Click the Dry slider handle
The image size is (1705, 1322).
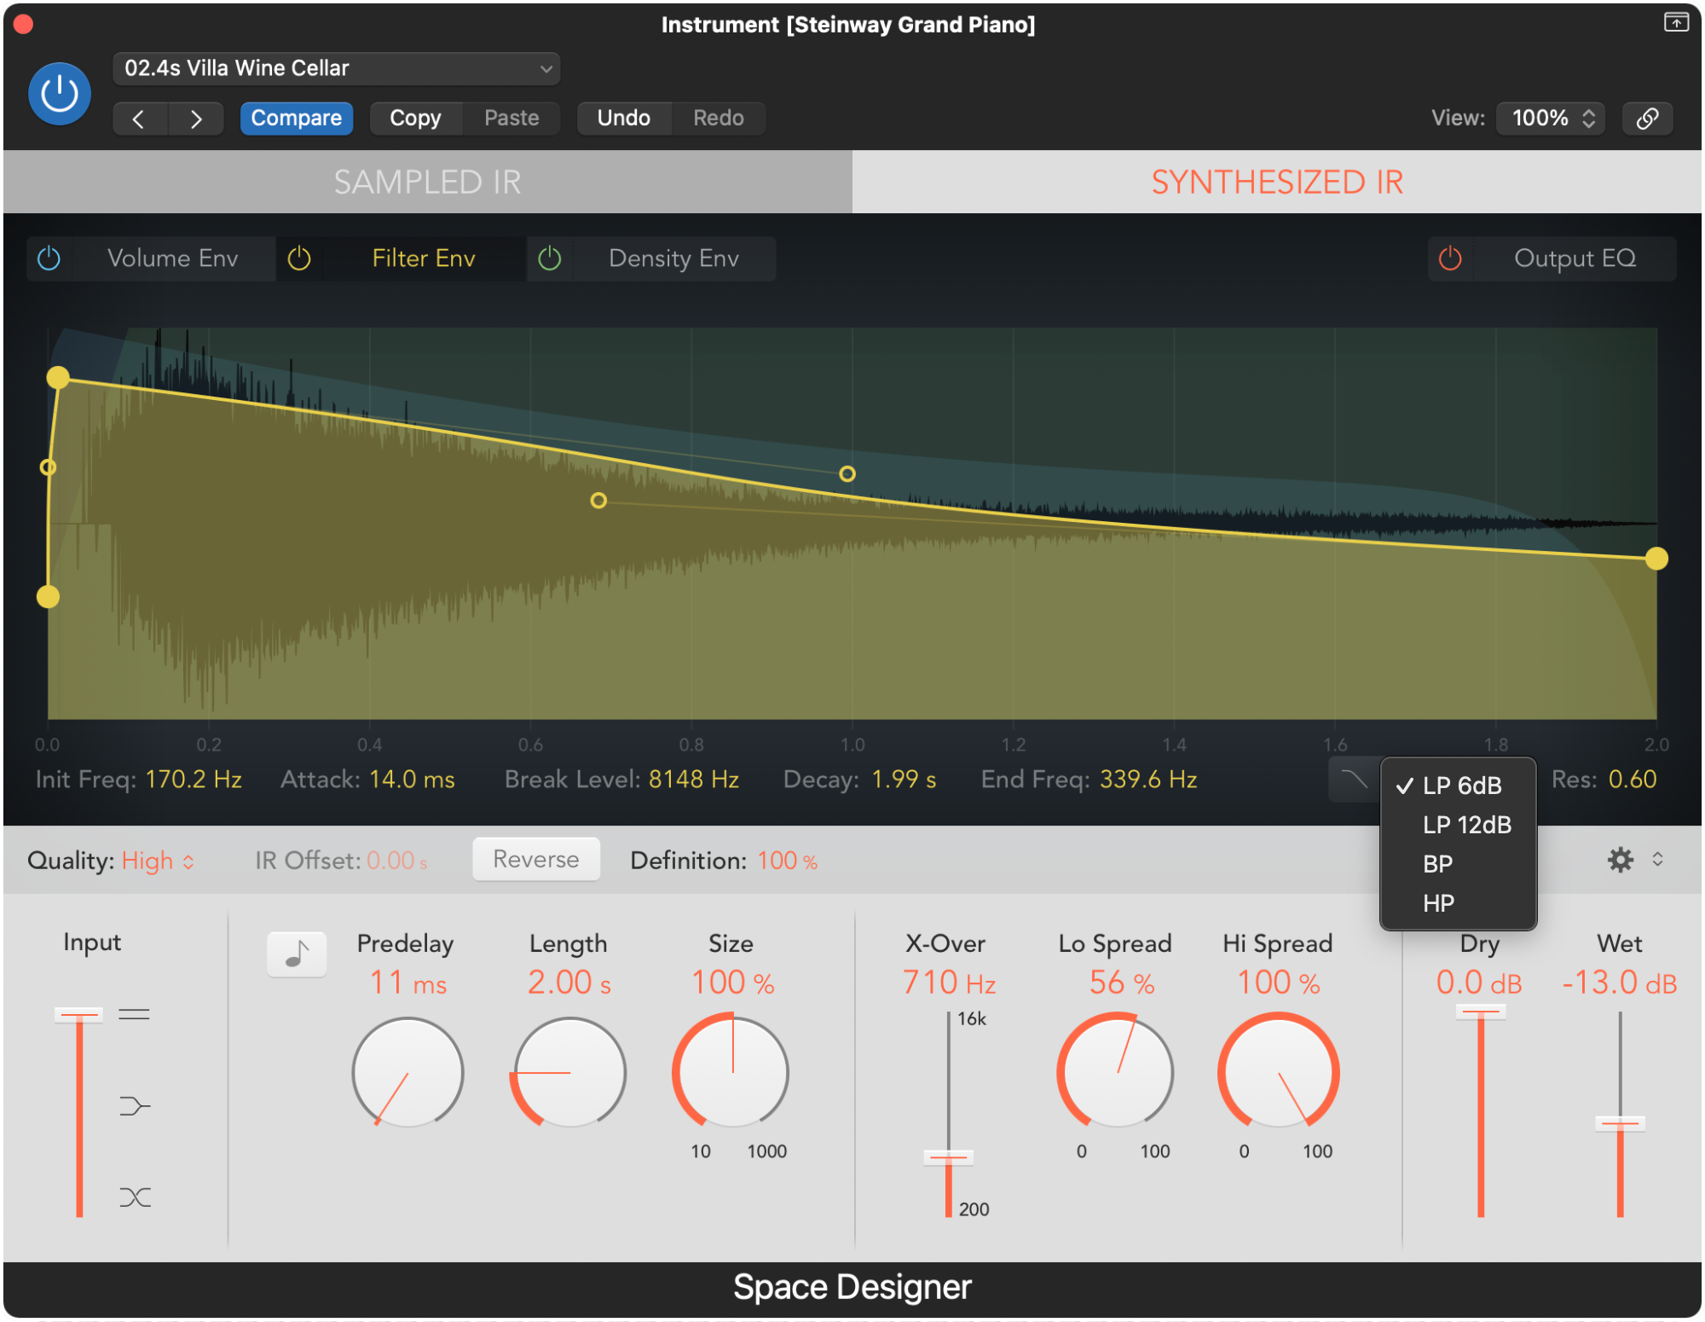(1481, 1012)
